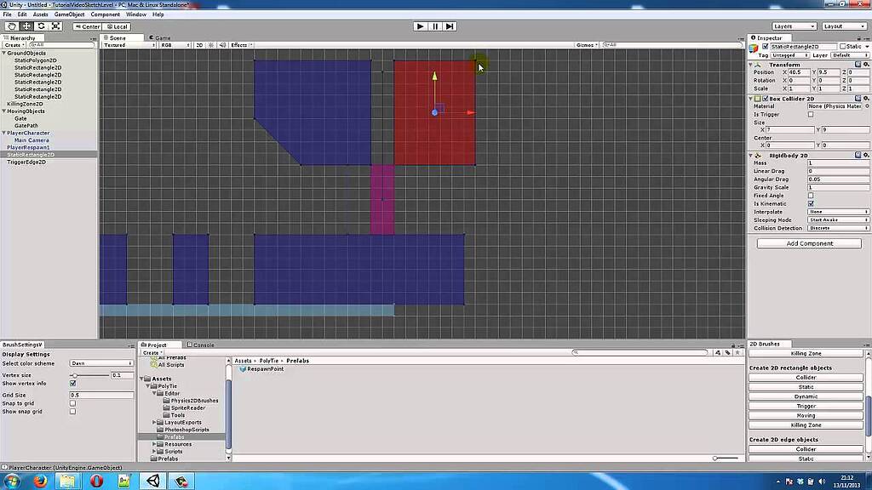
Task: Select the Rotate tool
Action: click(40, 26)
